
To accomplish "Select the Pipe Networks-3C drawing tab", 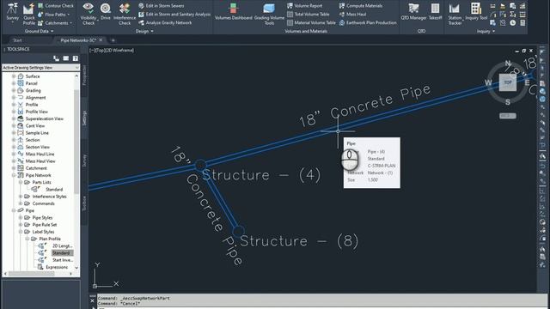I will pyautogui.click(x=78, y=40).
